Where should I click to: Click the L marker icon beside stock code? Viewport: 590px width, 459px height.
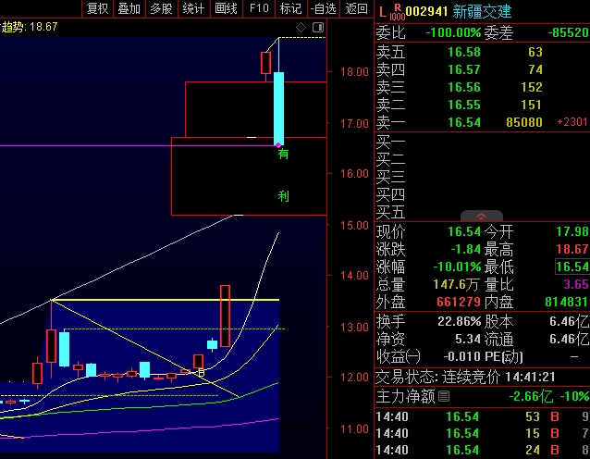point(383,12)
